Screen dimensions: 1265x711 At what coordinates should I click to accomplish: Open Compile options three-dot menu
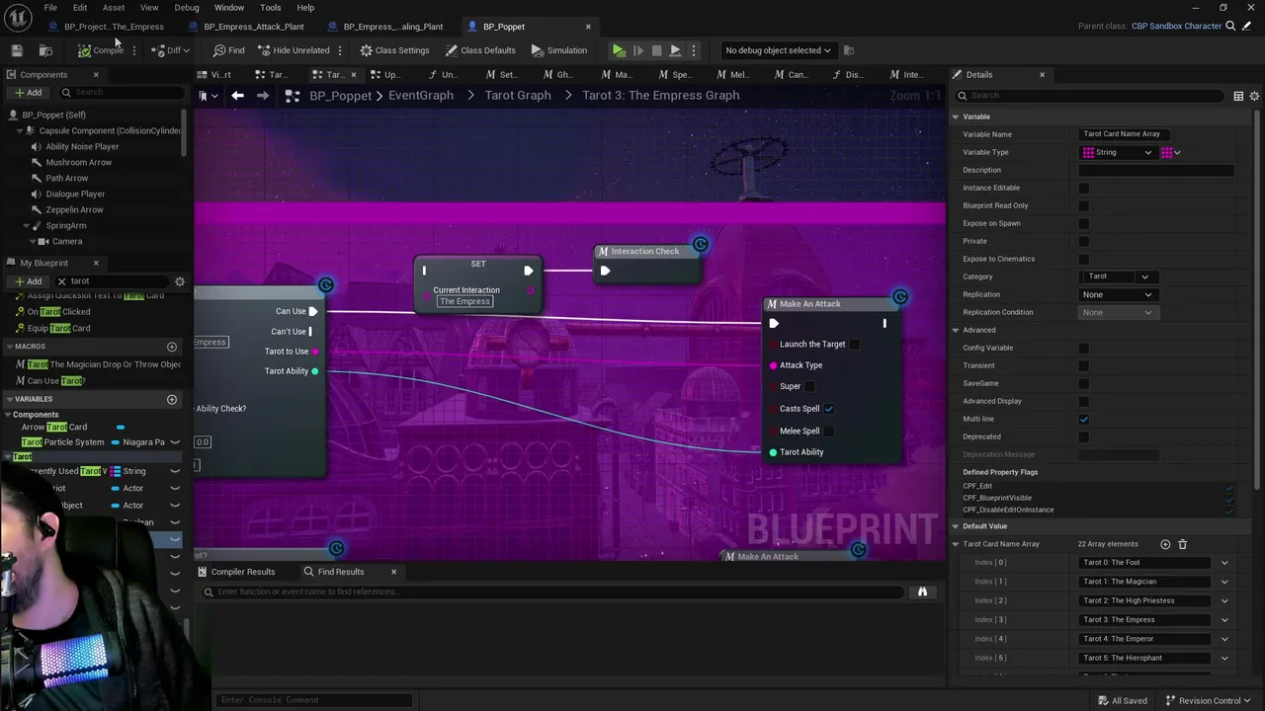134,50
